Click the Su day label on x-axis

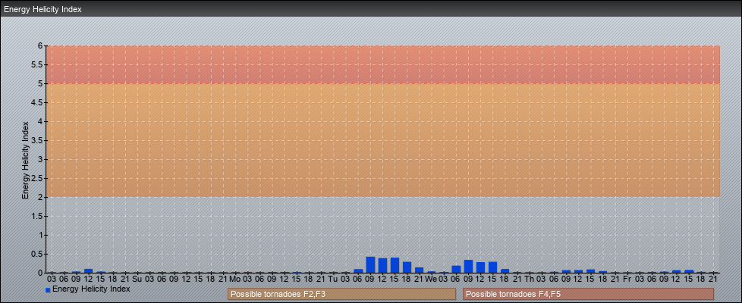point(138,279)
